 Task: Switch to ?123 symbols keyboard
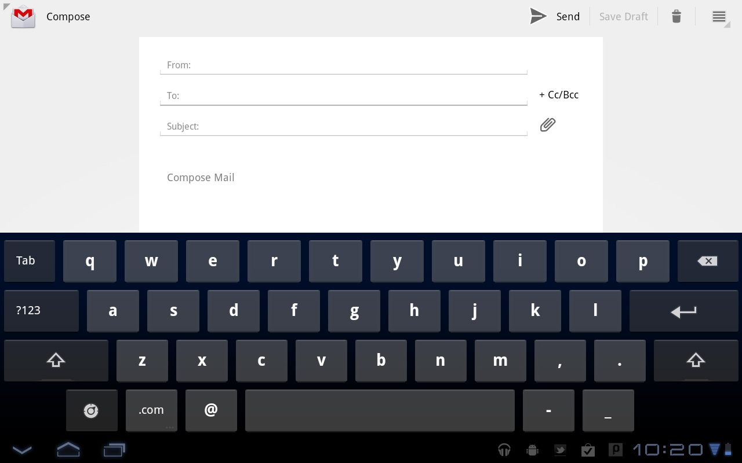click(x=41, y=311)
